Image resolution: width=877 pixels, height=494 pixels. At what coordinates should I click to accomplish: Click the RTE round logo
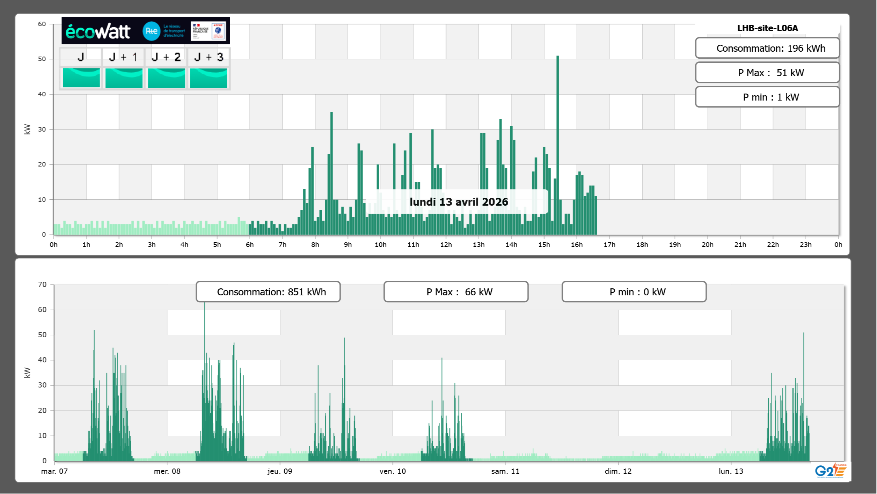pyautogui.click(x=151, y=31)
